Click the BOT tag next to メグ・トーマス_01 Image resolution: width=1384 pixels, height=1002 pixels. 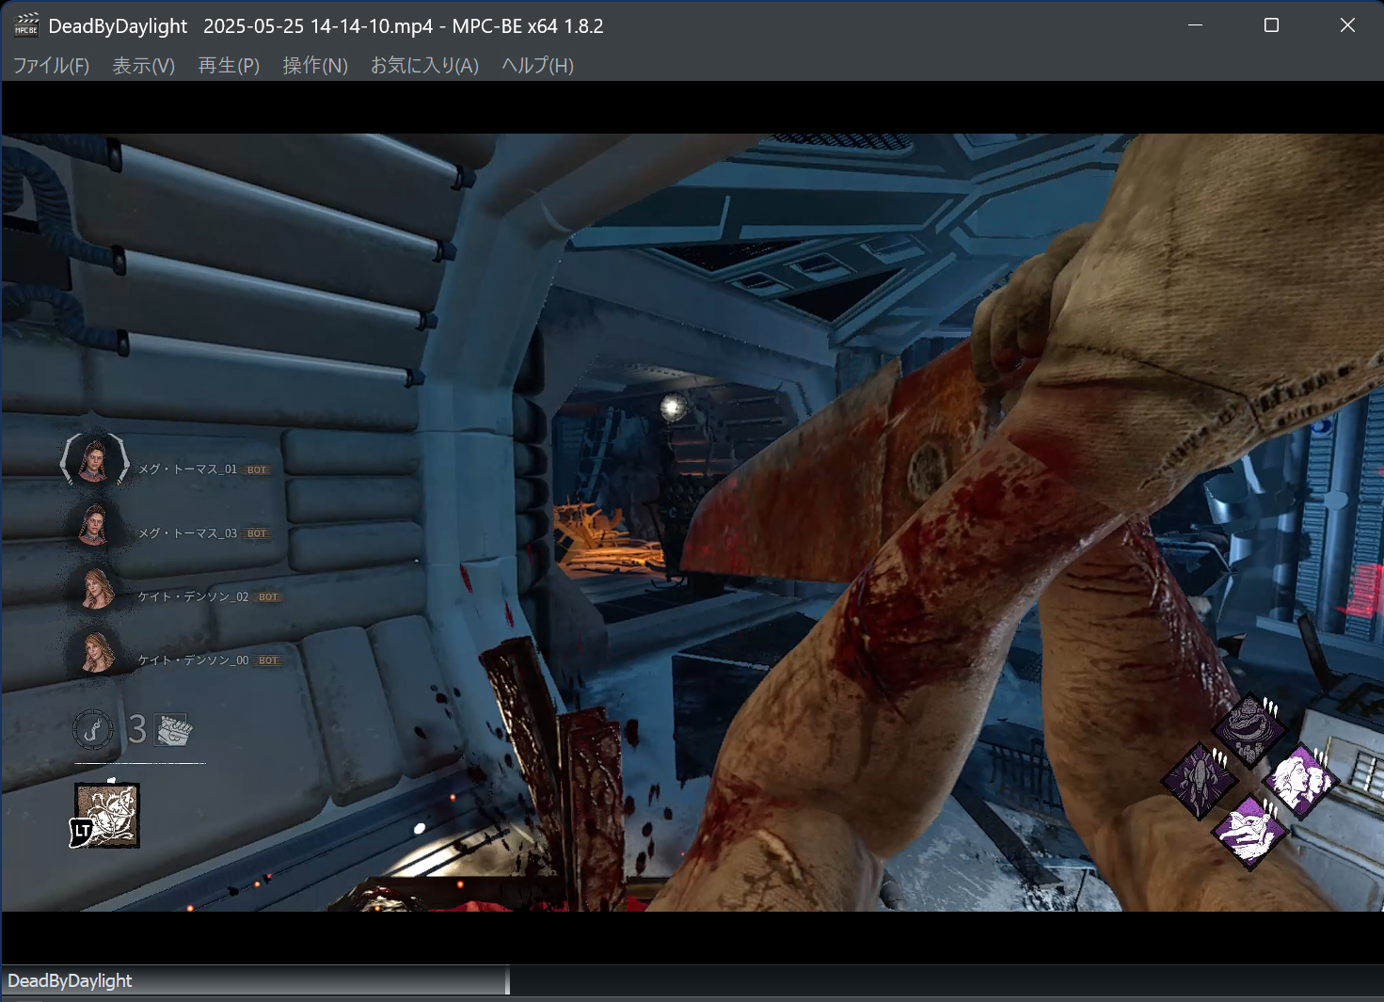coord(257,469)
